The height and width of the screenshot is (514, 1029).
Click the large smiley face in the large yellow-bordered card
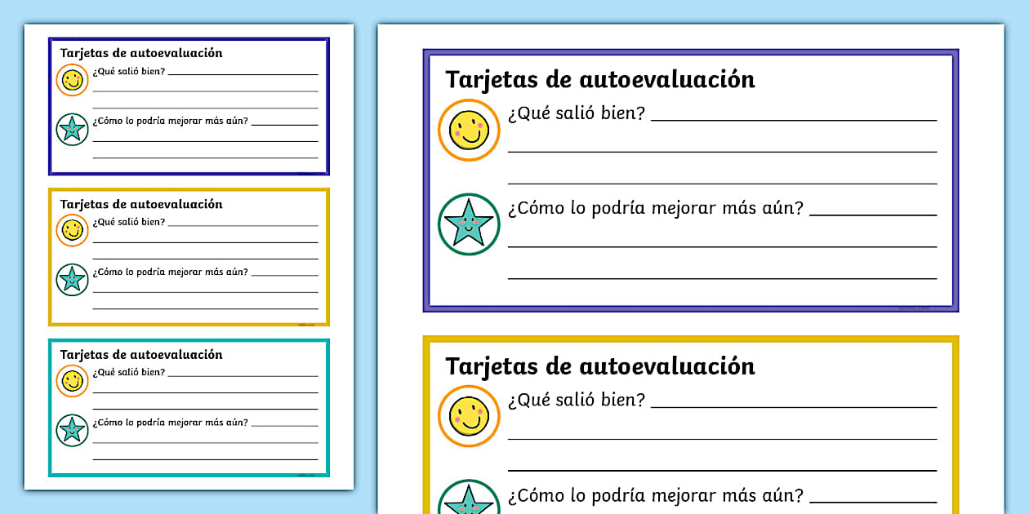point(469,416)
